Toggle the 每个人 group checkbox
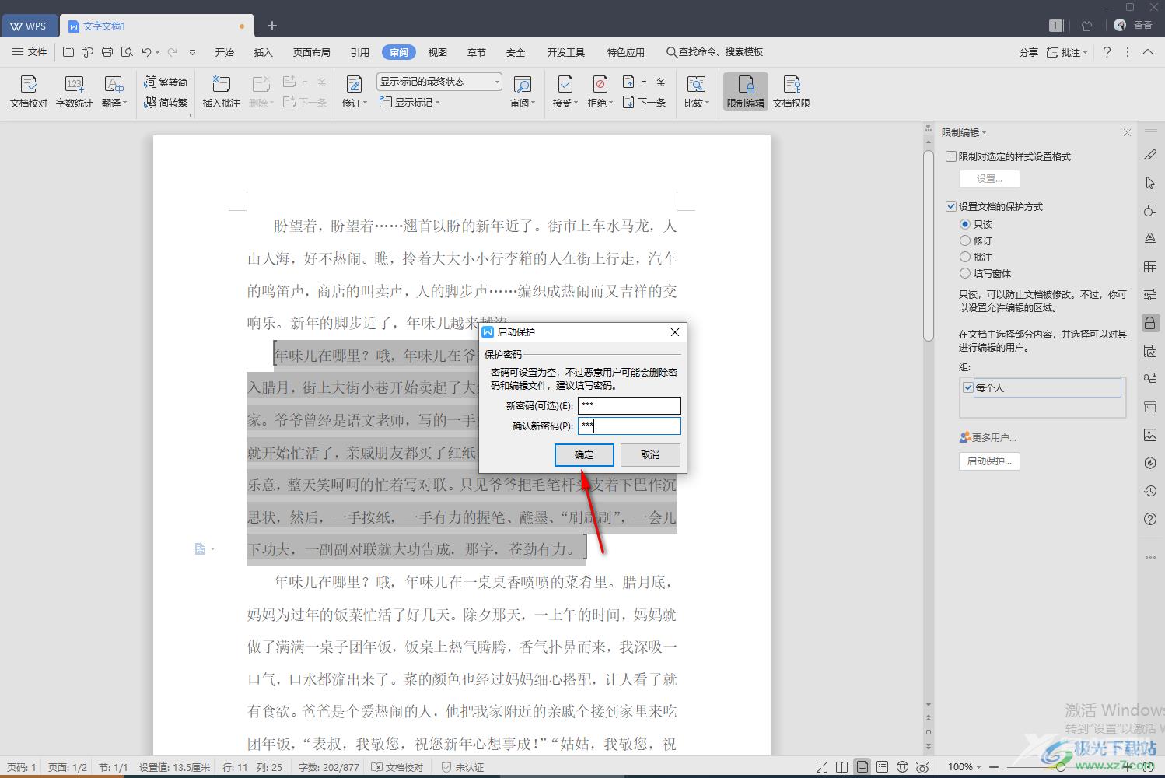The width and height of the screenshot is (1165, 778). click(968, 387)
